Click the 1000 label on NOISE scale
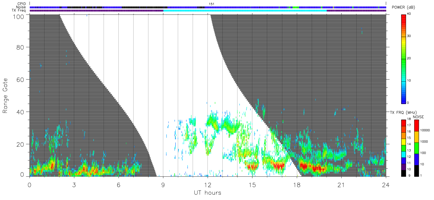The width and height of the screenshot is (434, 200). 424,141
